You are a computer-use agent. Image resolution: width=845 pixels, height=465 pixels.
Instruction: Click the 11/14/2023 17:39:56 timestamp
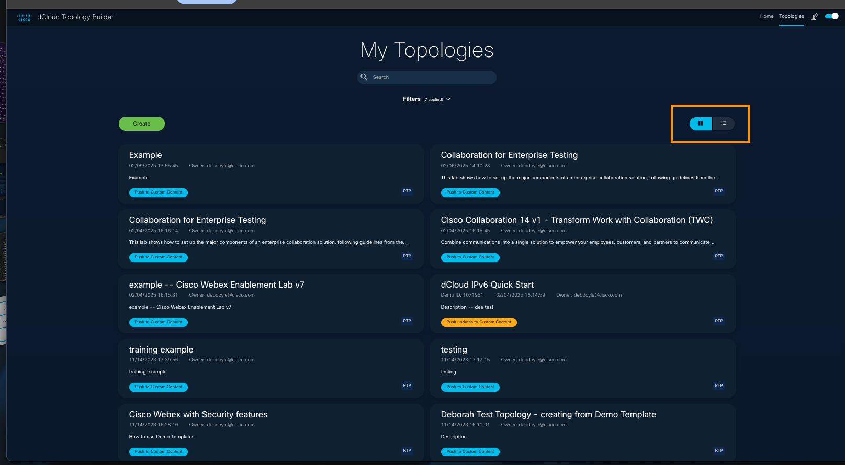[x=153, y=360]
